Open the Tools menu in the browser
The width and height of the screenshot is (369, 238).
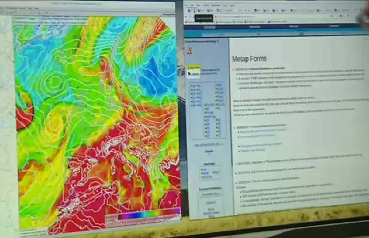[x=225, y=5]
